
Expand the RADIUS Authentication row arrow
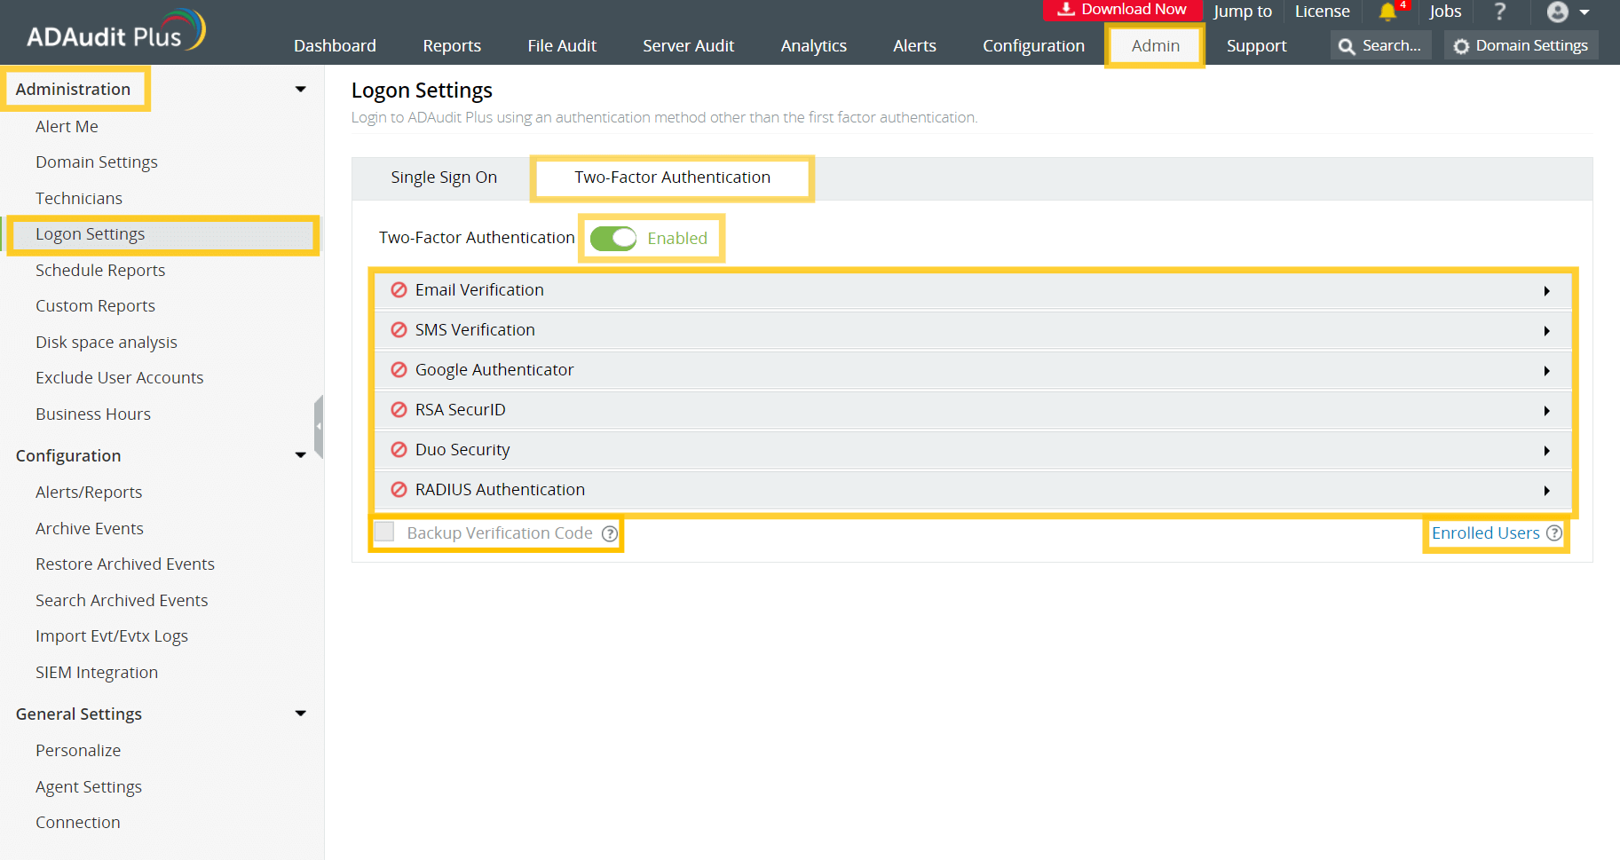click(1547, 491)
